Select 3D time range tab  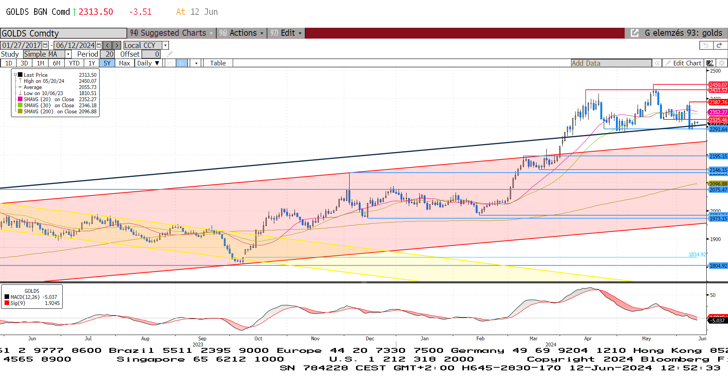pyautogui.click(x=24, y=63)
